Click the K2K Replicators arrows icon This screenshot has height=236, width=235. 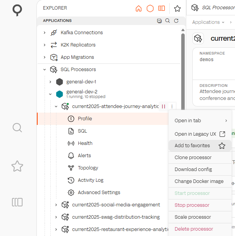pos(54,45)
